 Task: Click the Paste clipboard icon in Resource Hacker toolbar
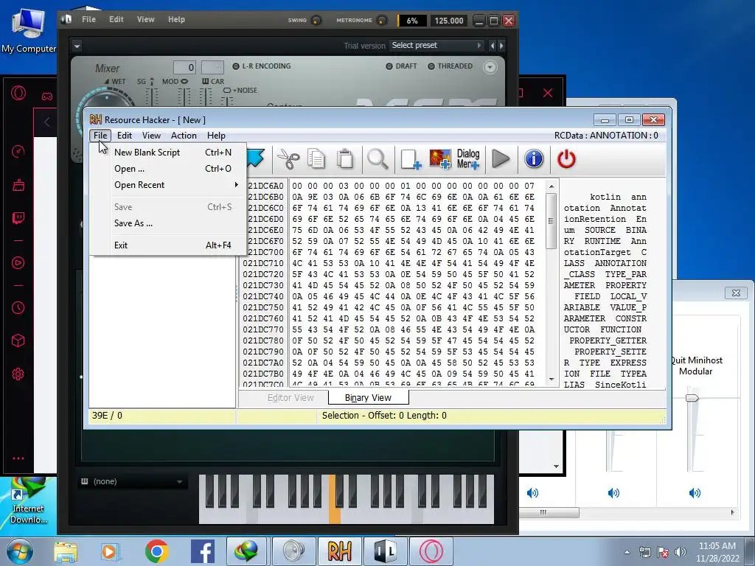pos(345,159)
